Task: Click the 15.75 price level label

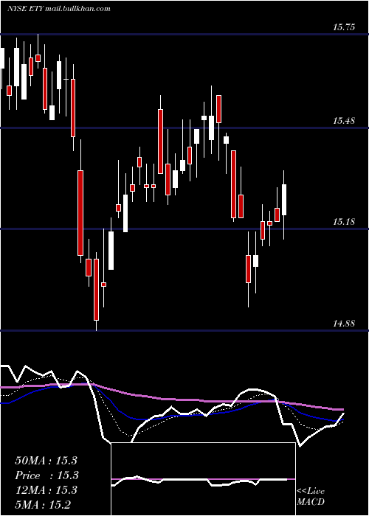Action: (x=344, y=27)
